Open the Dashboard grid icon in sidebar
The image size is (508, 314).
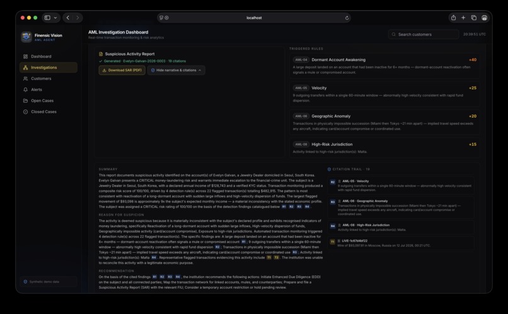[25, 56]
